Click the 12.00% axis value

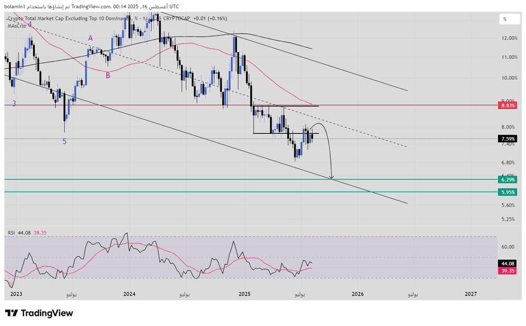pos(509,38)
